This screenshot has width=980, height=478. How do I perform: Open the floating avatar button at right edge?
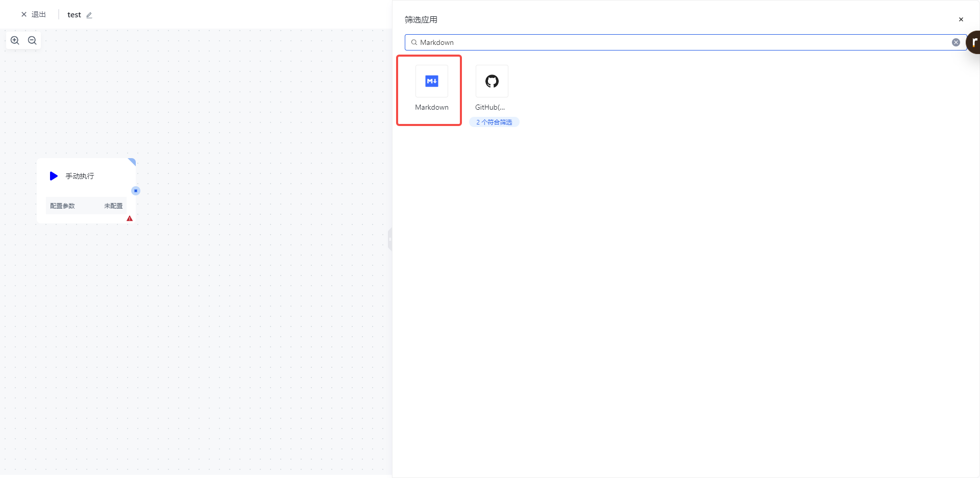(974, 42)
